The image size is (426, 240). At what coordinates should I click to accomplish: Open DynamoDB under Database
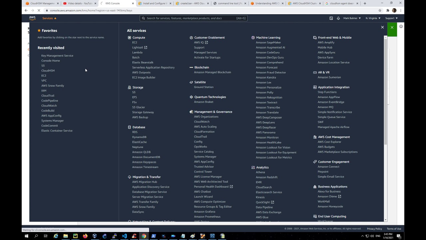tap(139, 137)
